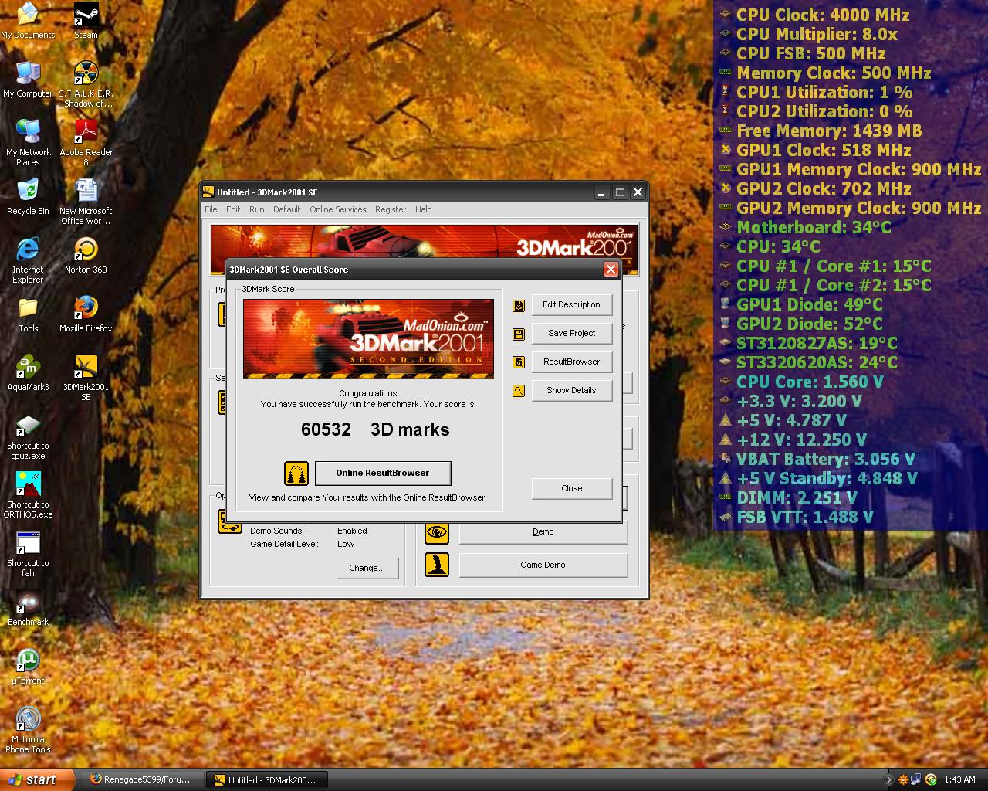Click the Demo button

543,531
